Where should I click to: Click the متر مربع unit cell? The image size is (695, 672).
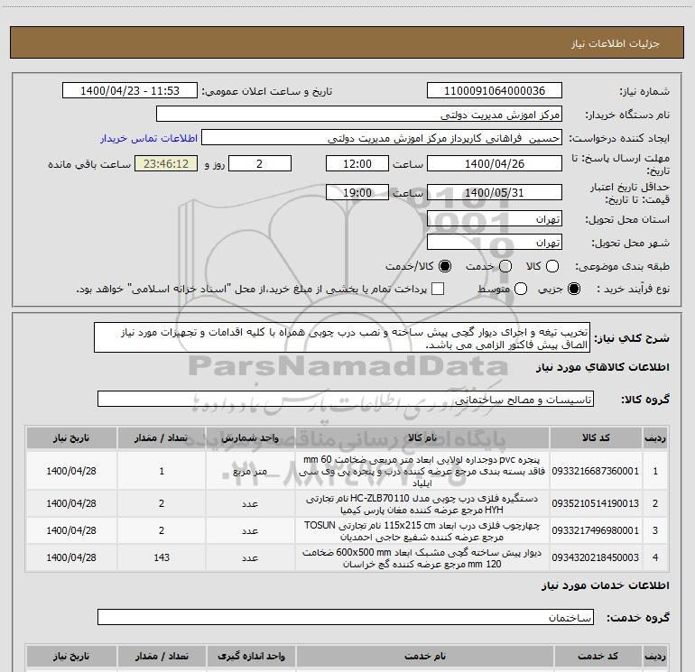(250, 471)
